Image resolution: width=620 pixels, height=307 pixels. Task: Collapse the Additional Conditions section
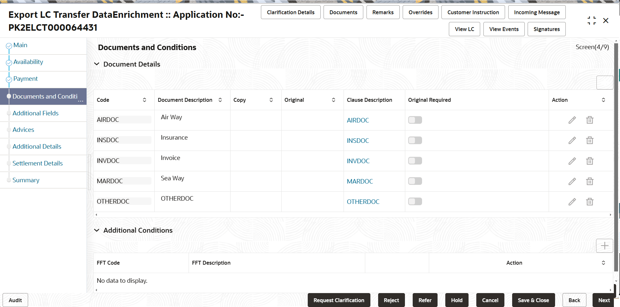coord(97,230)
